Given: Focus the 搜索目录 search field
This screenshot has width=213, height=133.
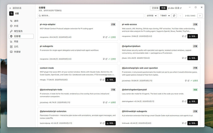Looking at the screenshot, I should [x=91, y=16].
